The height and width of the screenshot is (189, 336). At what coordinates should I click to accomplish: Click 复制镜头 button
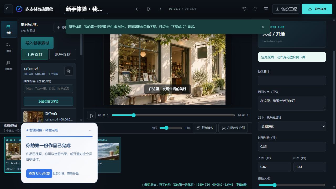click(x=205, y=128)
